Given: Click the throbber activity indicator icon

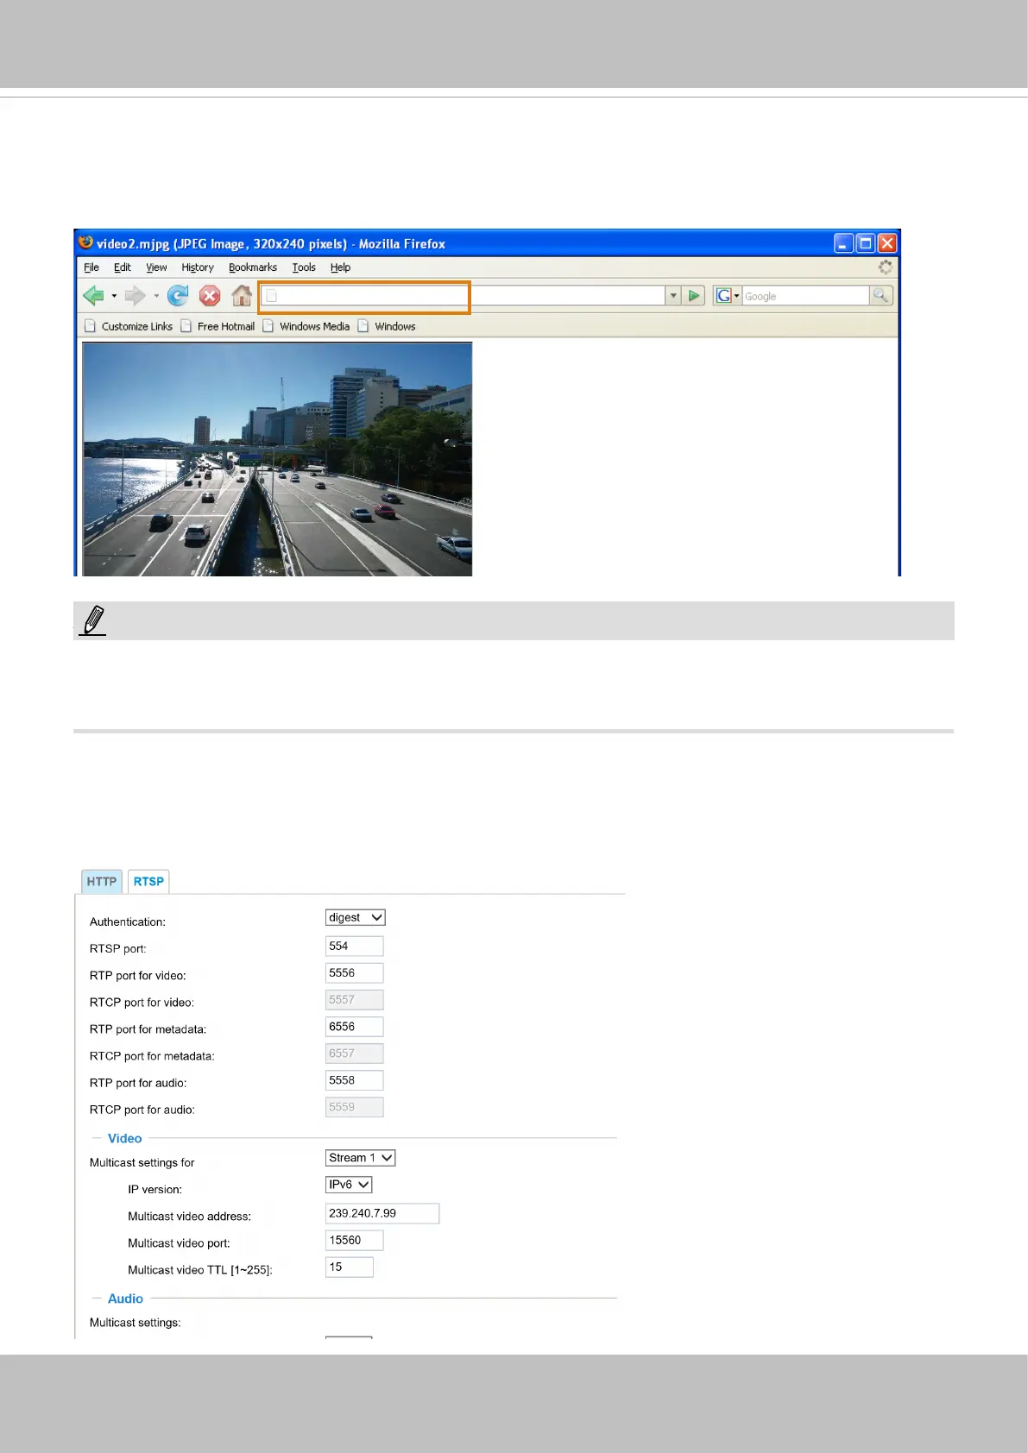Looking at the screenshot, I should 885,267.
